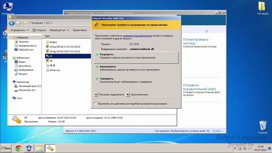Click the volume speaker tray icon

(249, 148)
